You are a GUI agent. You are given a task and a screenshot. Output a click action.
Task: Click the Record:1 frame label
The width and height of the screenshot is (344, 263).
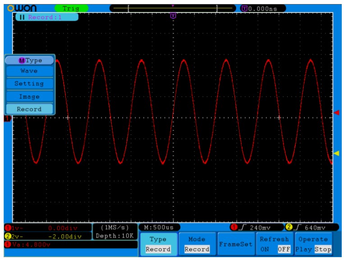click(x=45, y=17)
